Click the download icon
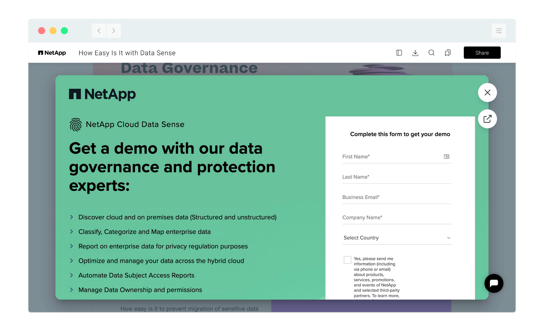 (415, 53)
